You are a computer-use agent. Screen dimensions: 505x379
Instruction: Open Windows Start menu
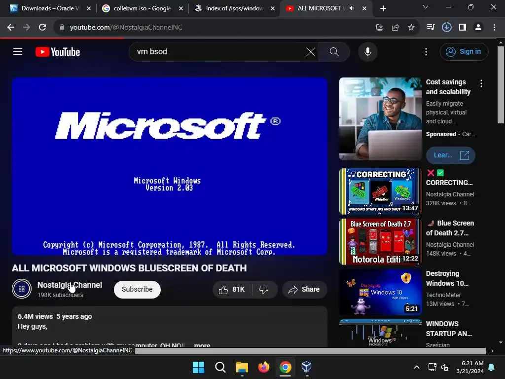198,367
